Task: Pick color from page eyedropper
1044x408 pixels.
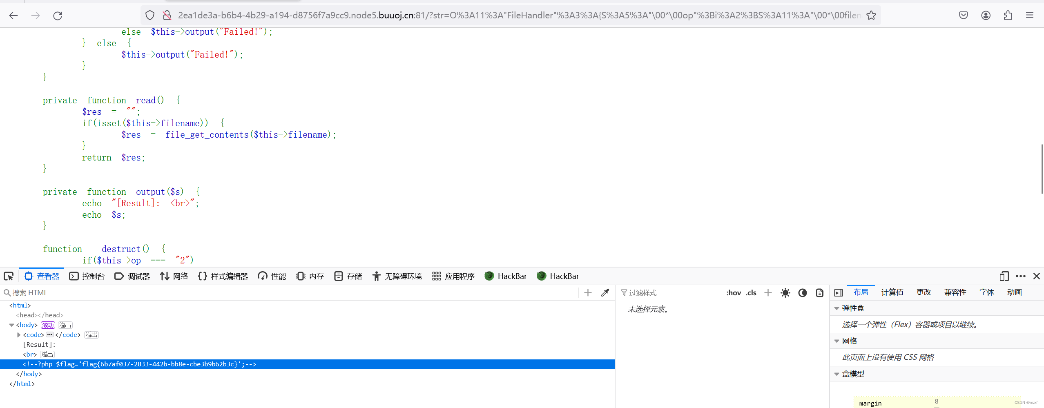Action: 605,293
